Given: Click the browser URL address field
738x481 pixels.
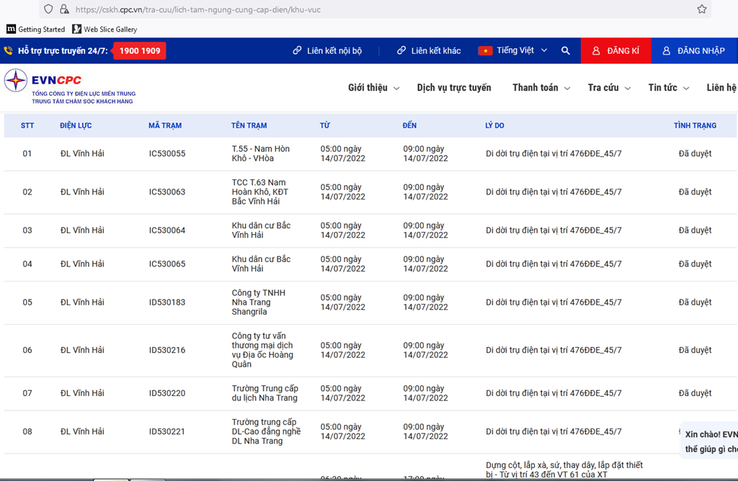Looking at the screenshot, I should point(360,9).
